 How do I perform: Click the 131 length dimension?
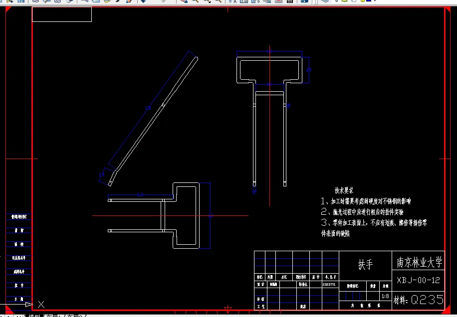click(x=148, y=108)
